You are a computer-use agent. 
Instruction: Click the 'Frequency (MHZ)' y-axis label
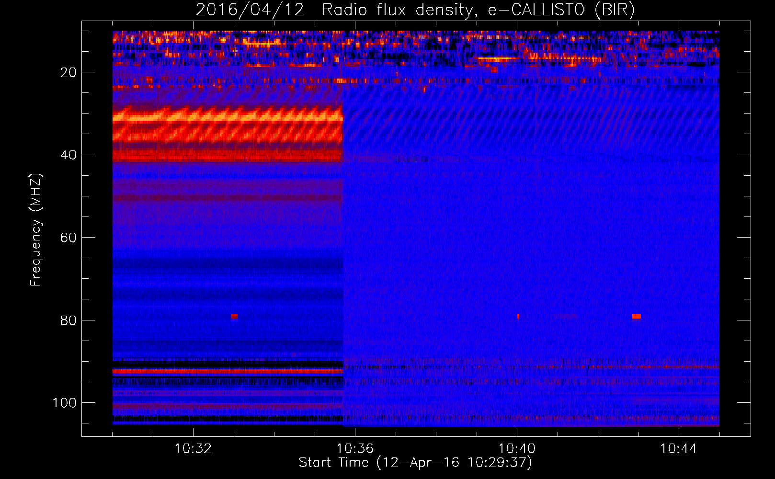click(x=36, y=230)
